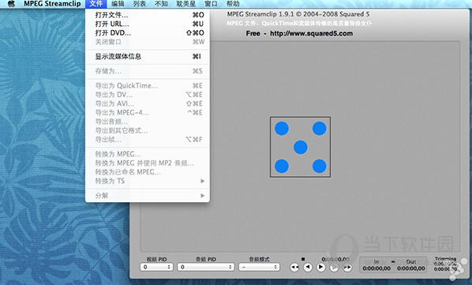Select 转换为 MPEG... entry
The width and height of the screenshot is (472, 285).
coord(148,154)
